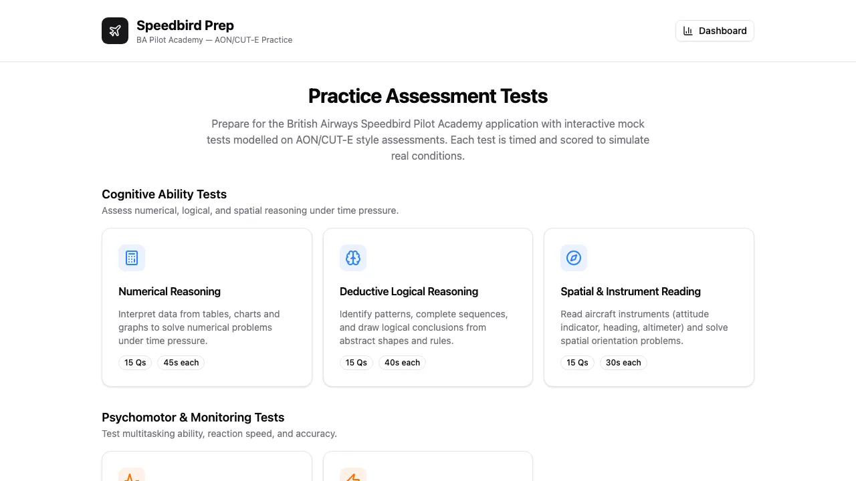Open the Spatial & Instrument Reading title
Screen dimensions: 856x481
tap(631, 291)
